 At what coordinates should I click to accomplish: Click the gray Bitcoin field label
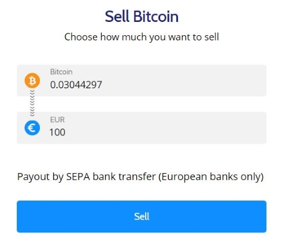pyautogui.click(x=61, y=72)
